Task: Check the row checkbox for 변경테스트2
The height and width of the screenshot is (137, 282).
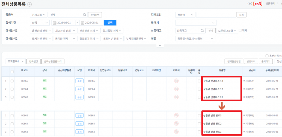Action: click(12, 89)
